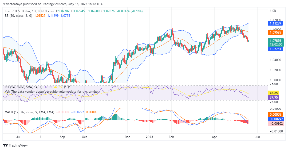The image size is (288, 150).
Task: Click the L1.07600 low value in header
Action: (x=93, y=11)
